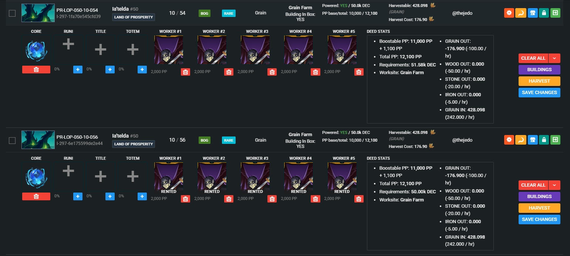Open Worker #1 card image on deed 054
This screenshot has width=570, height=256.
[169, 50]
